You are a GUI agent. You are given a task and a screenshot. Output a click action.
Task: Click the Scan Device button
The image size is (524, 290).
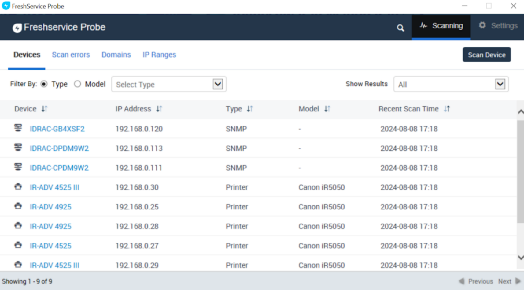pyautogui.click(x=486, y=55)
